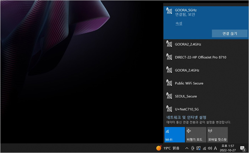Image resolution: width=249 pixels, height=153 pixels.
Task: Toggle the Wi-Fi quick action tile
Action: click(175, 135)
